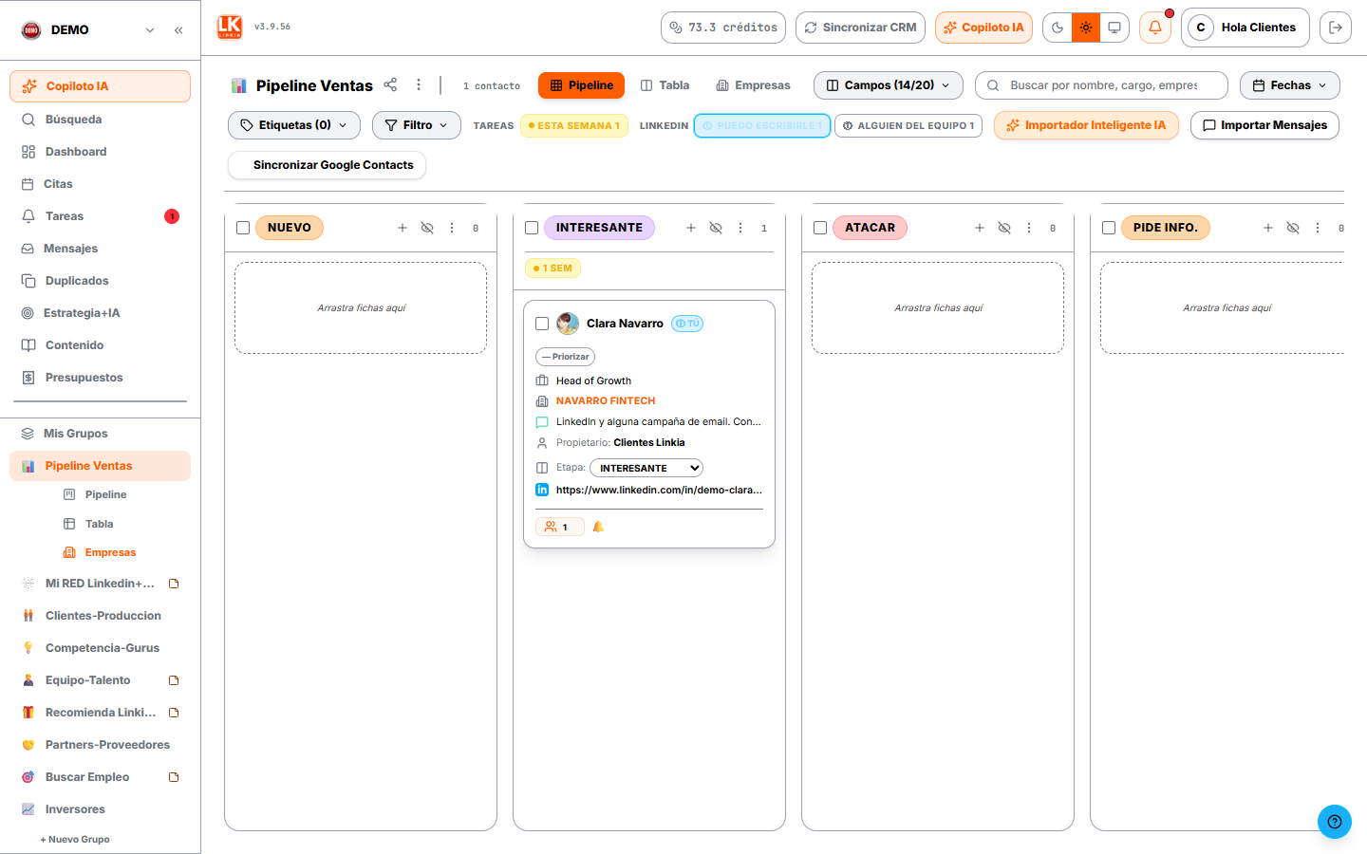
Task: Open the LinkedIn profile icon on Clara's card
Action: click(542, 490)
